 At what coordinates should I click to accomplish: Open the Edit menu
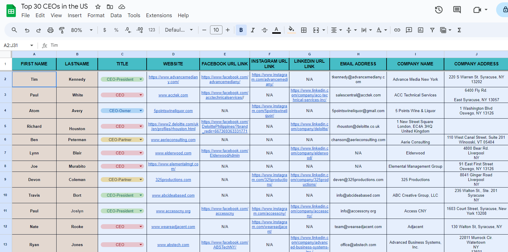tap(40, 15)
